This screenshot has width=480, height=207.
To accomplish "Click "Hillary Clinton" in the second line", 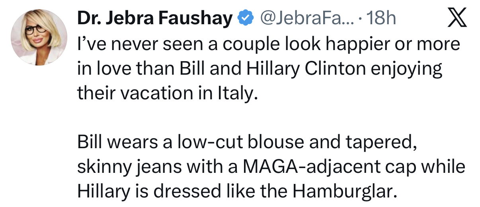I will 306,69.
